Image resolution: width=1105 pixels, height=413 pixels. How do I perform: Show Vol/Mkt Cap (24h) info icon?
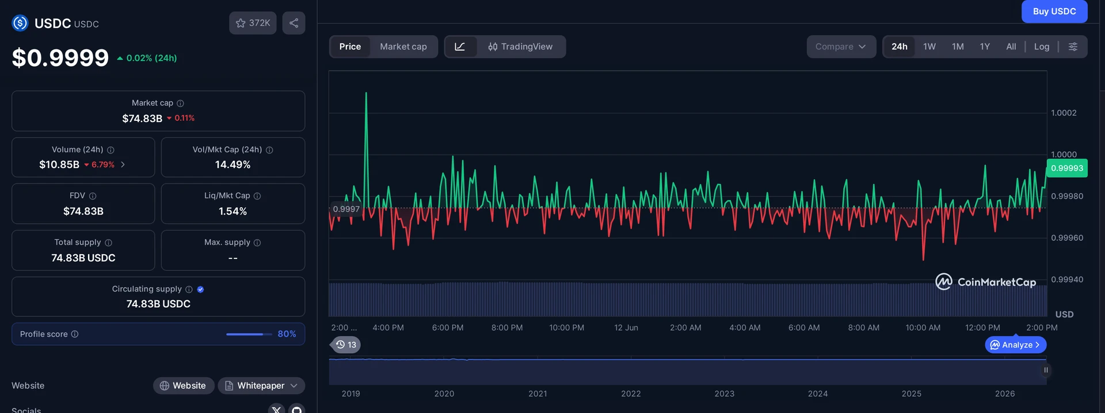(269, 150)
